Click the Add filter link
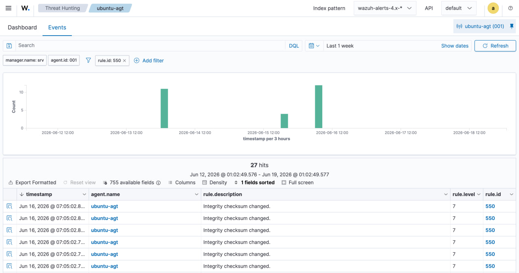519x273 pixels. pos(149,60)
